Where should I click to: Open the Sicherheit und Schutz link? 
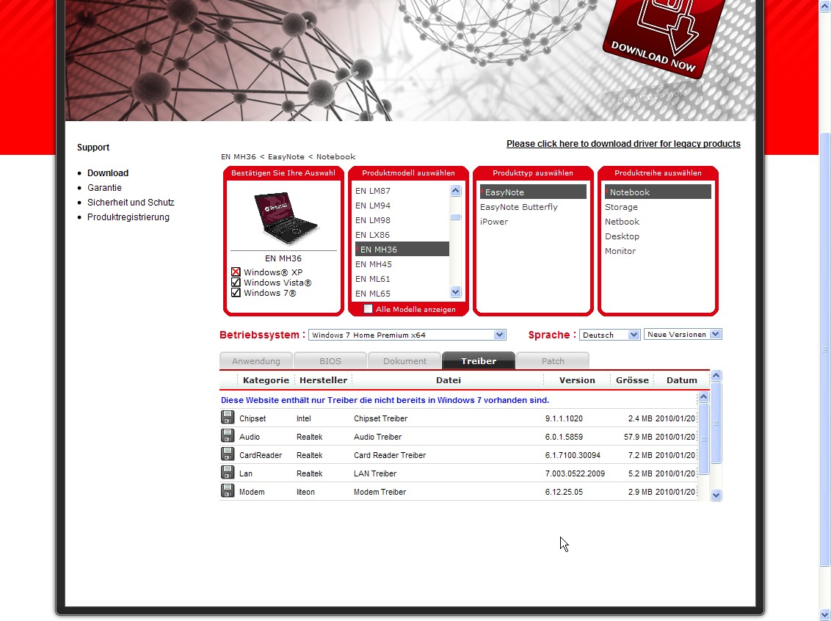point(131,203)
